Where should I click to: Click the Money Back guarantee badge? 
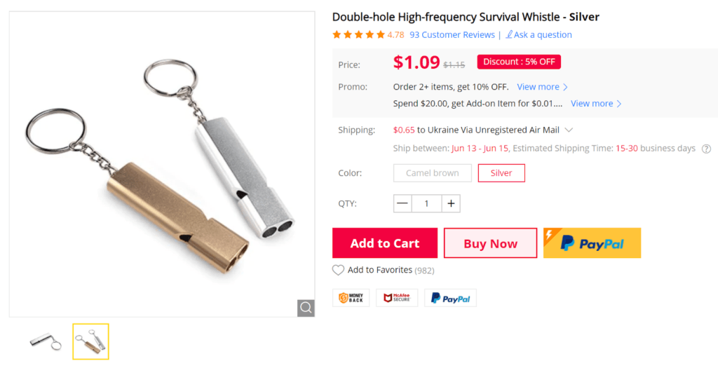351,298
